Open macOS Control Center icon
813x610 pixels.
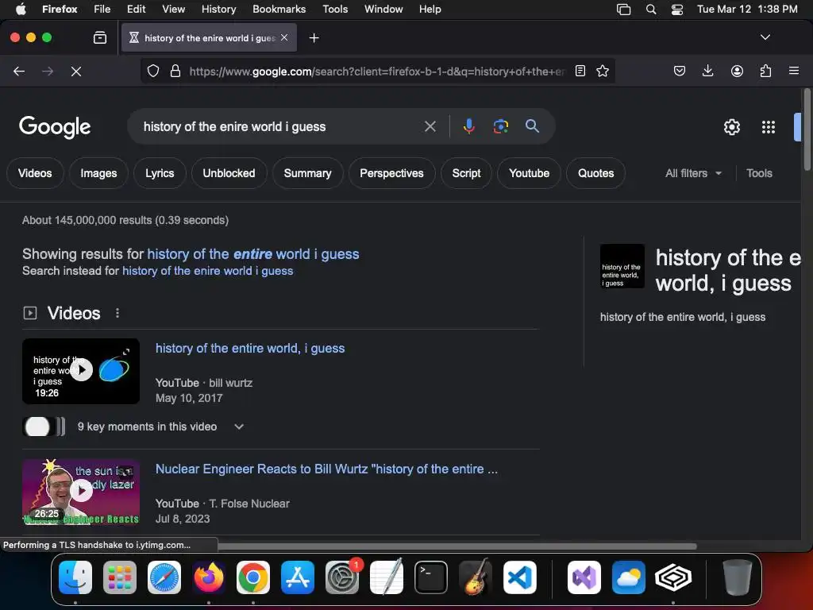click(676, 10)
